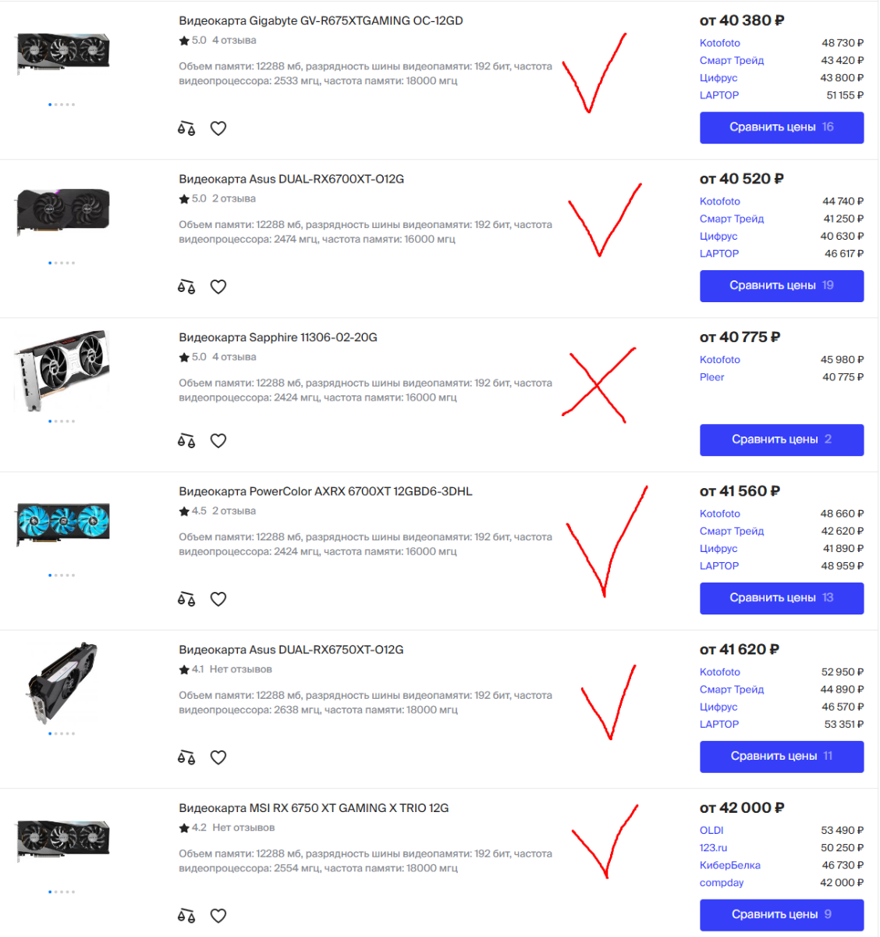Click 'Сравнить цены 9' for MSI card
This screenshot has width=880, height=937.
point(782,914)
